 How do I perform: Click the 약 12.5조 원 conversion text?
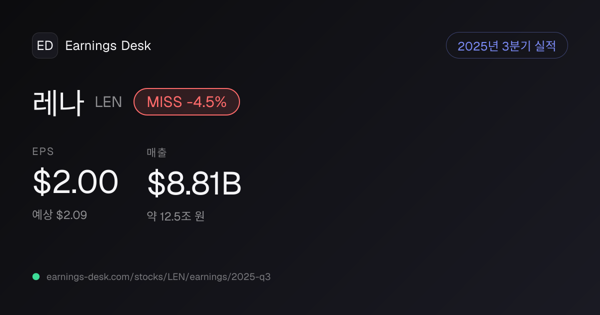click(175, 216)
